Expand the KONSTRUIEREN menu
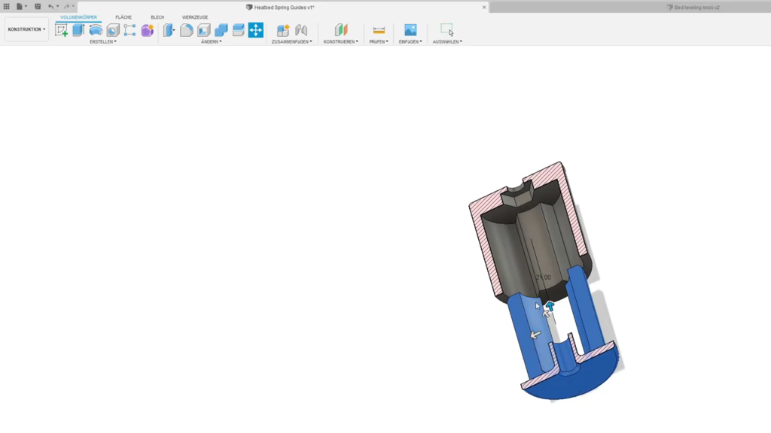Image resolution: width=771 pixels, height=433 pixels. click(341, 42)
